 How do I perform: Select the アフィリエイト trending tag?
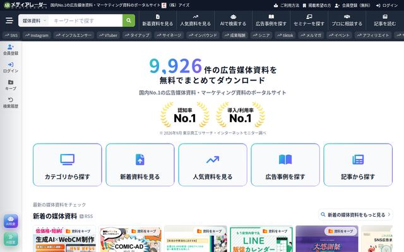(373, 35)
